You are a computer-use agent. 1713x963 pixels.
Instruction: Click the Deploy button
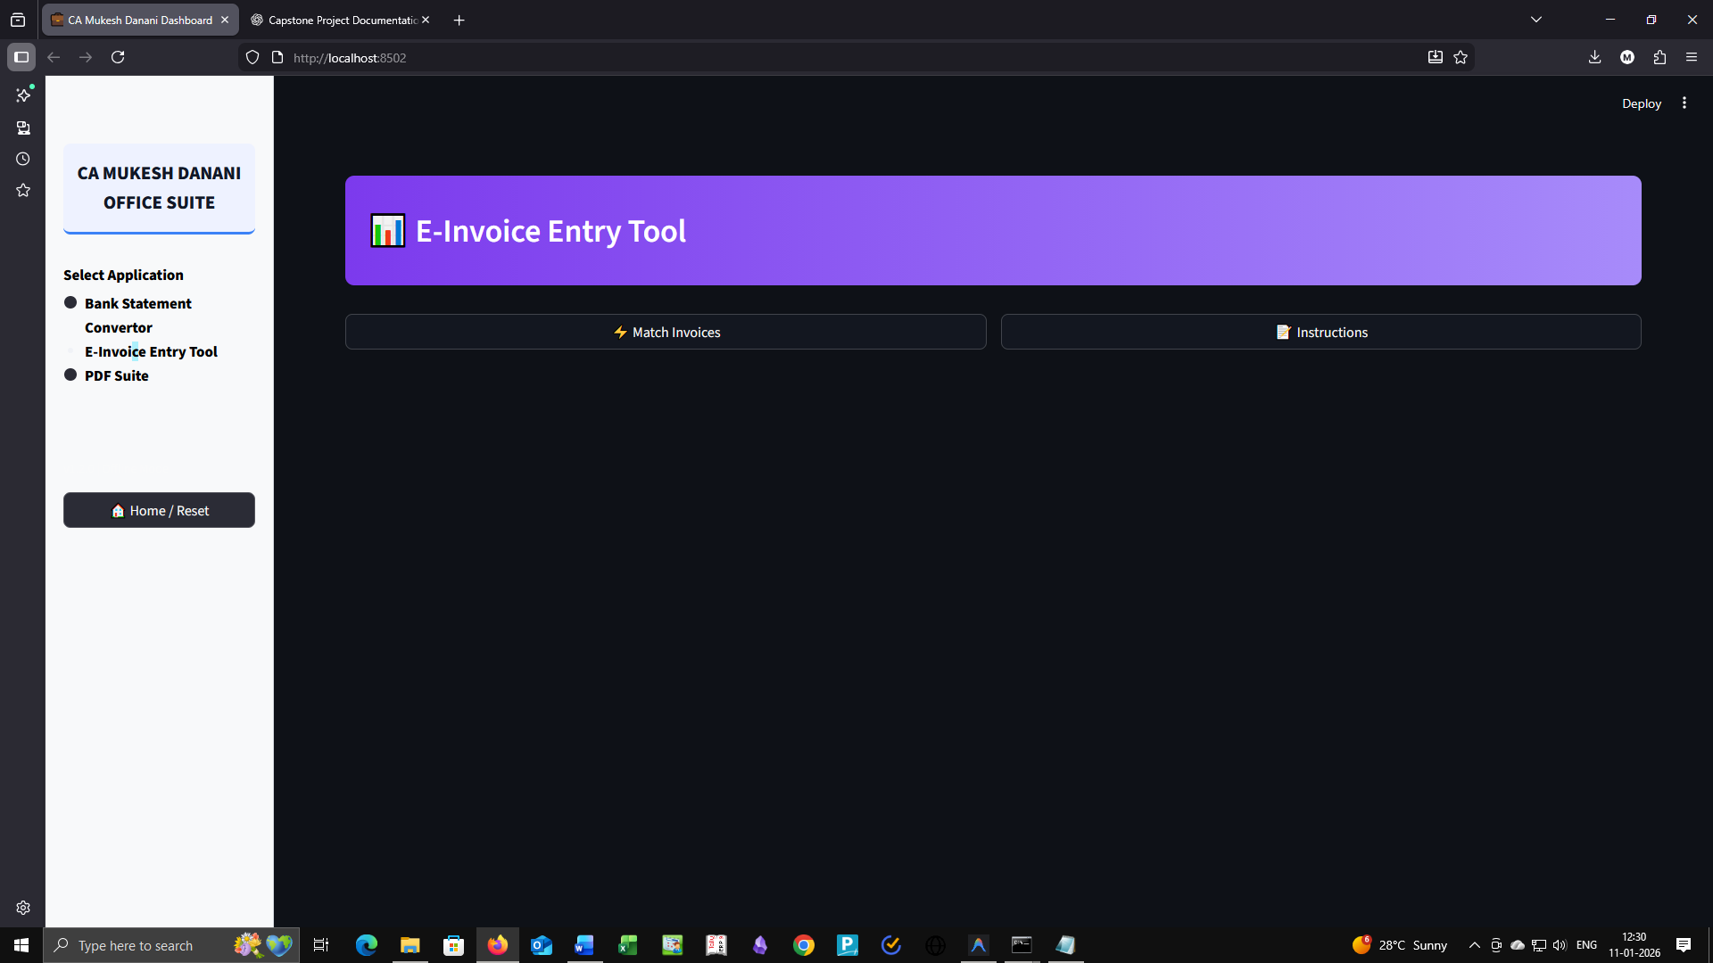1641,103
